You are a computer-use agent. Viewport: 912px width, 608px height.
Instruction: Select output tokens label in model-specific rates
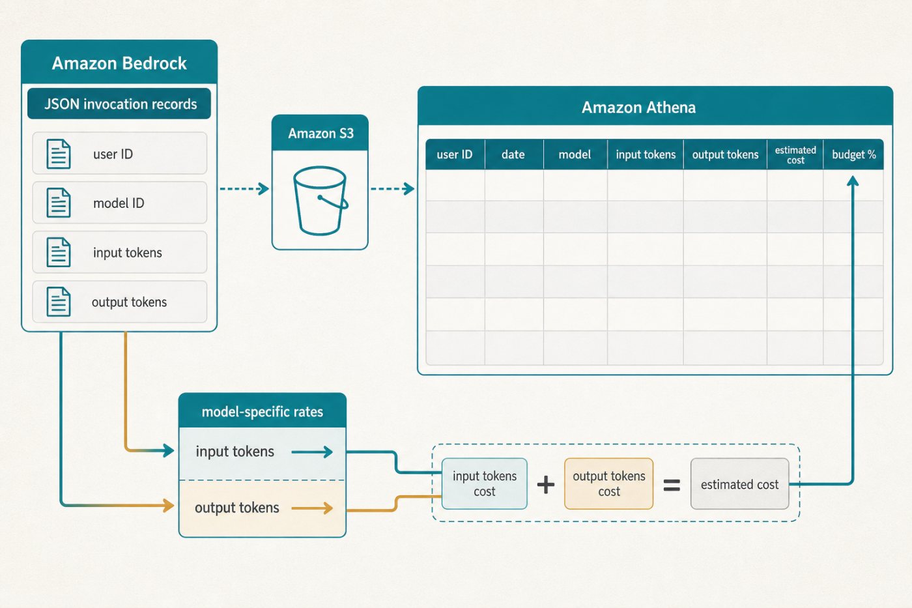tap(237, 508)
